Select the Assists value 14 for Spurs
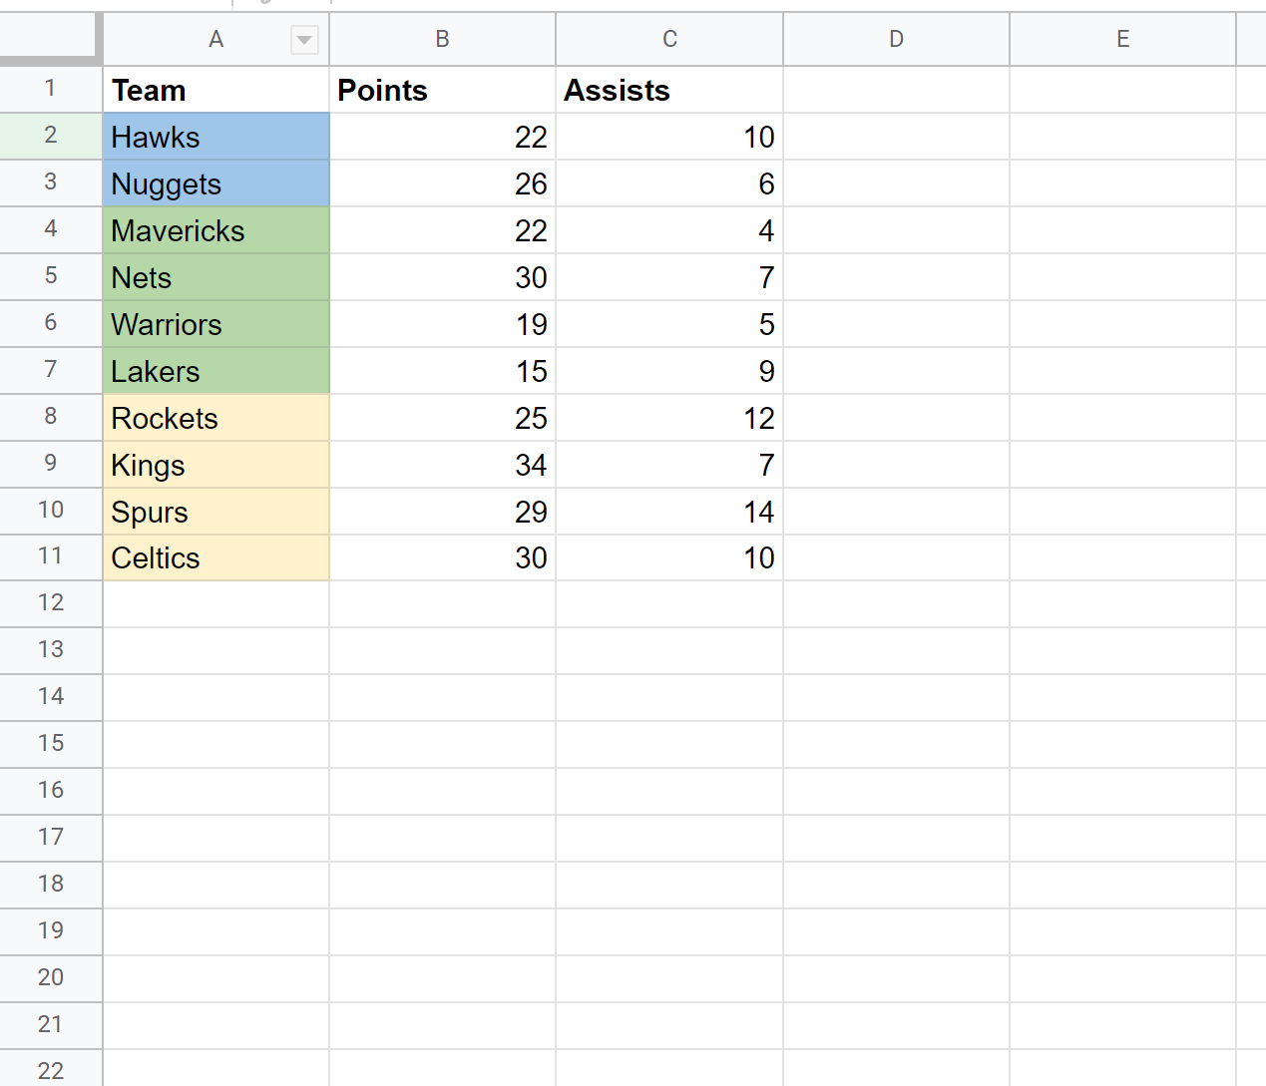This screenshot has height=1086, width=1266. click(x=669, y=512)
